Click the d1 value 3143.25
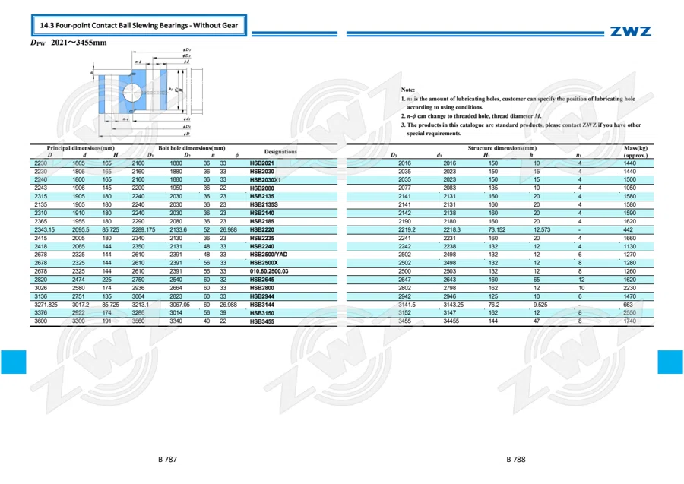This screenshot has width=684, height=484. (453, 305)
